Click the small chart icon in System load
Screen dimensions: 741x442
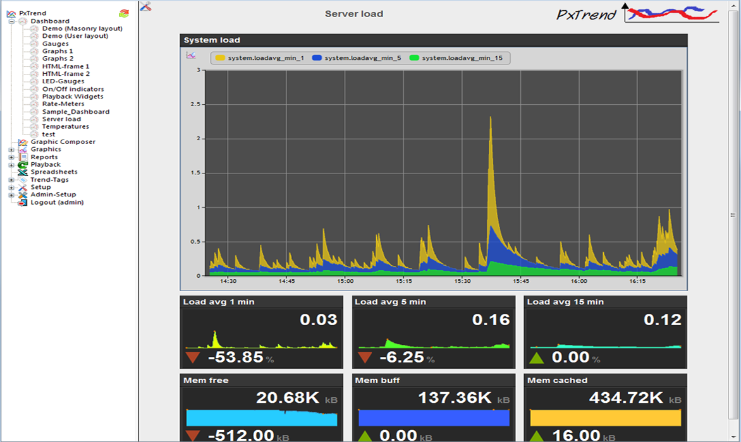tap(190, 56)
